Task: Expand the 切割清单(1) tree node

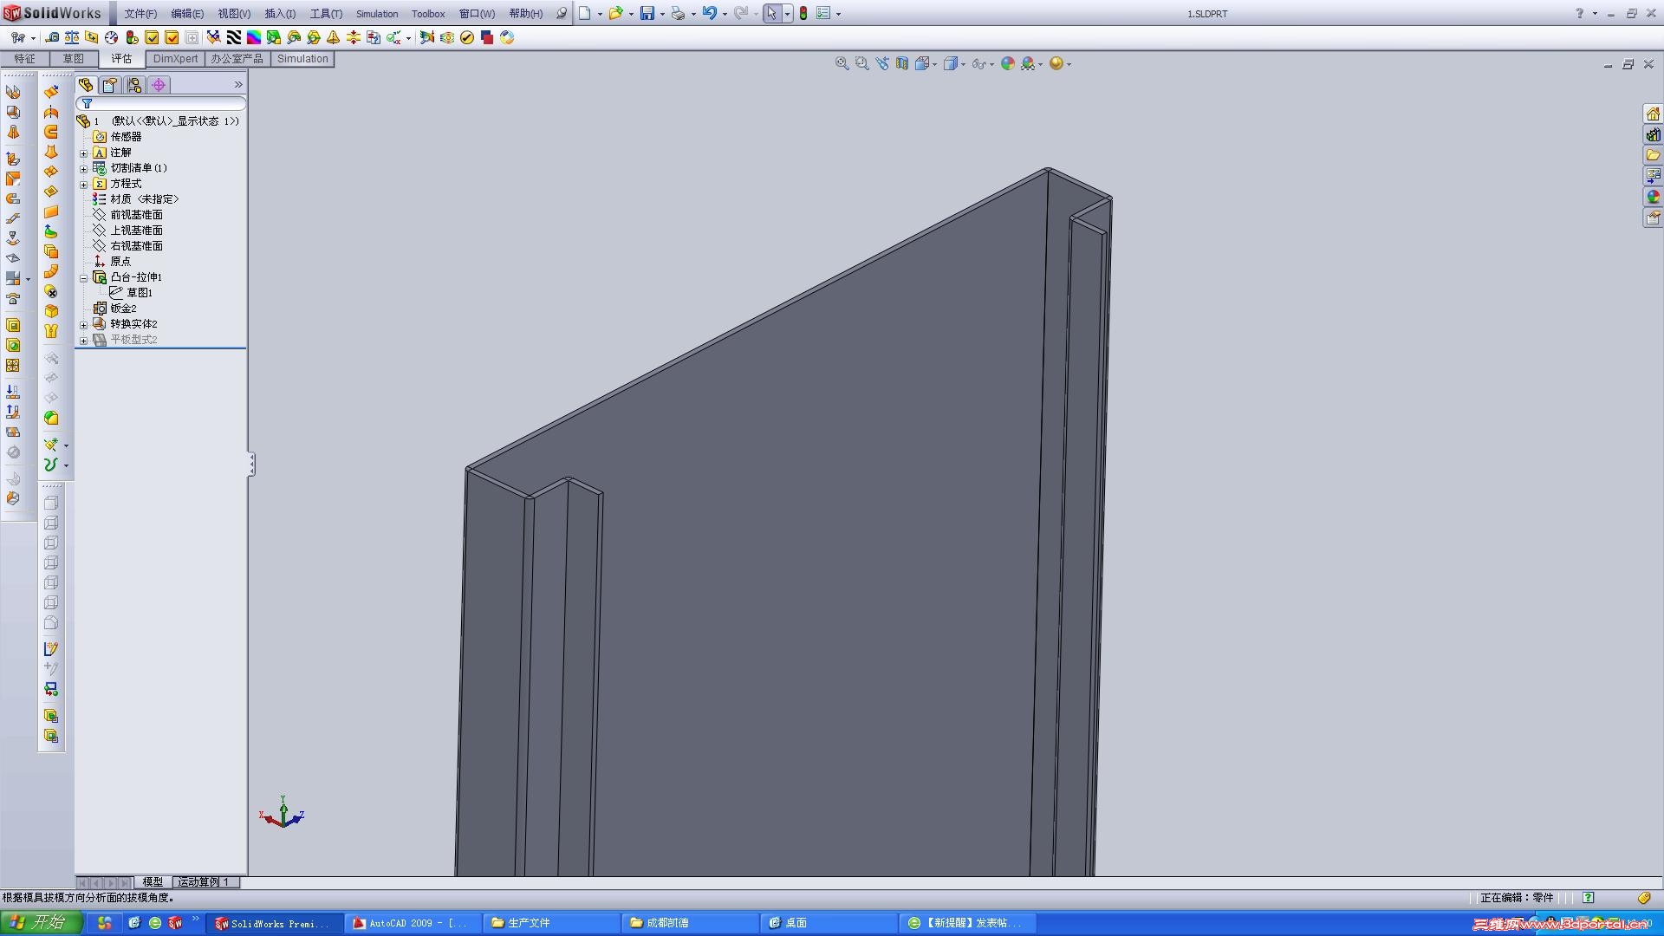Action: (x=84, y=168)
